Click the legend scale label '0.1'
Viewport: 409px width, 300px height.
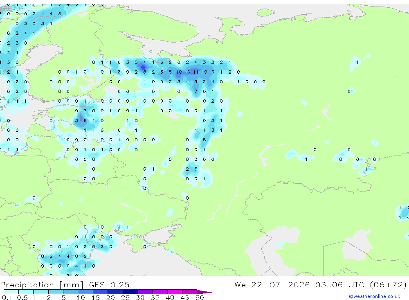point(7,298)
